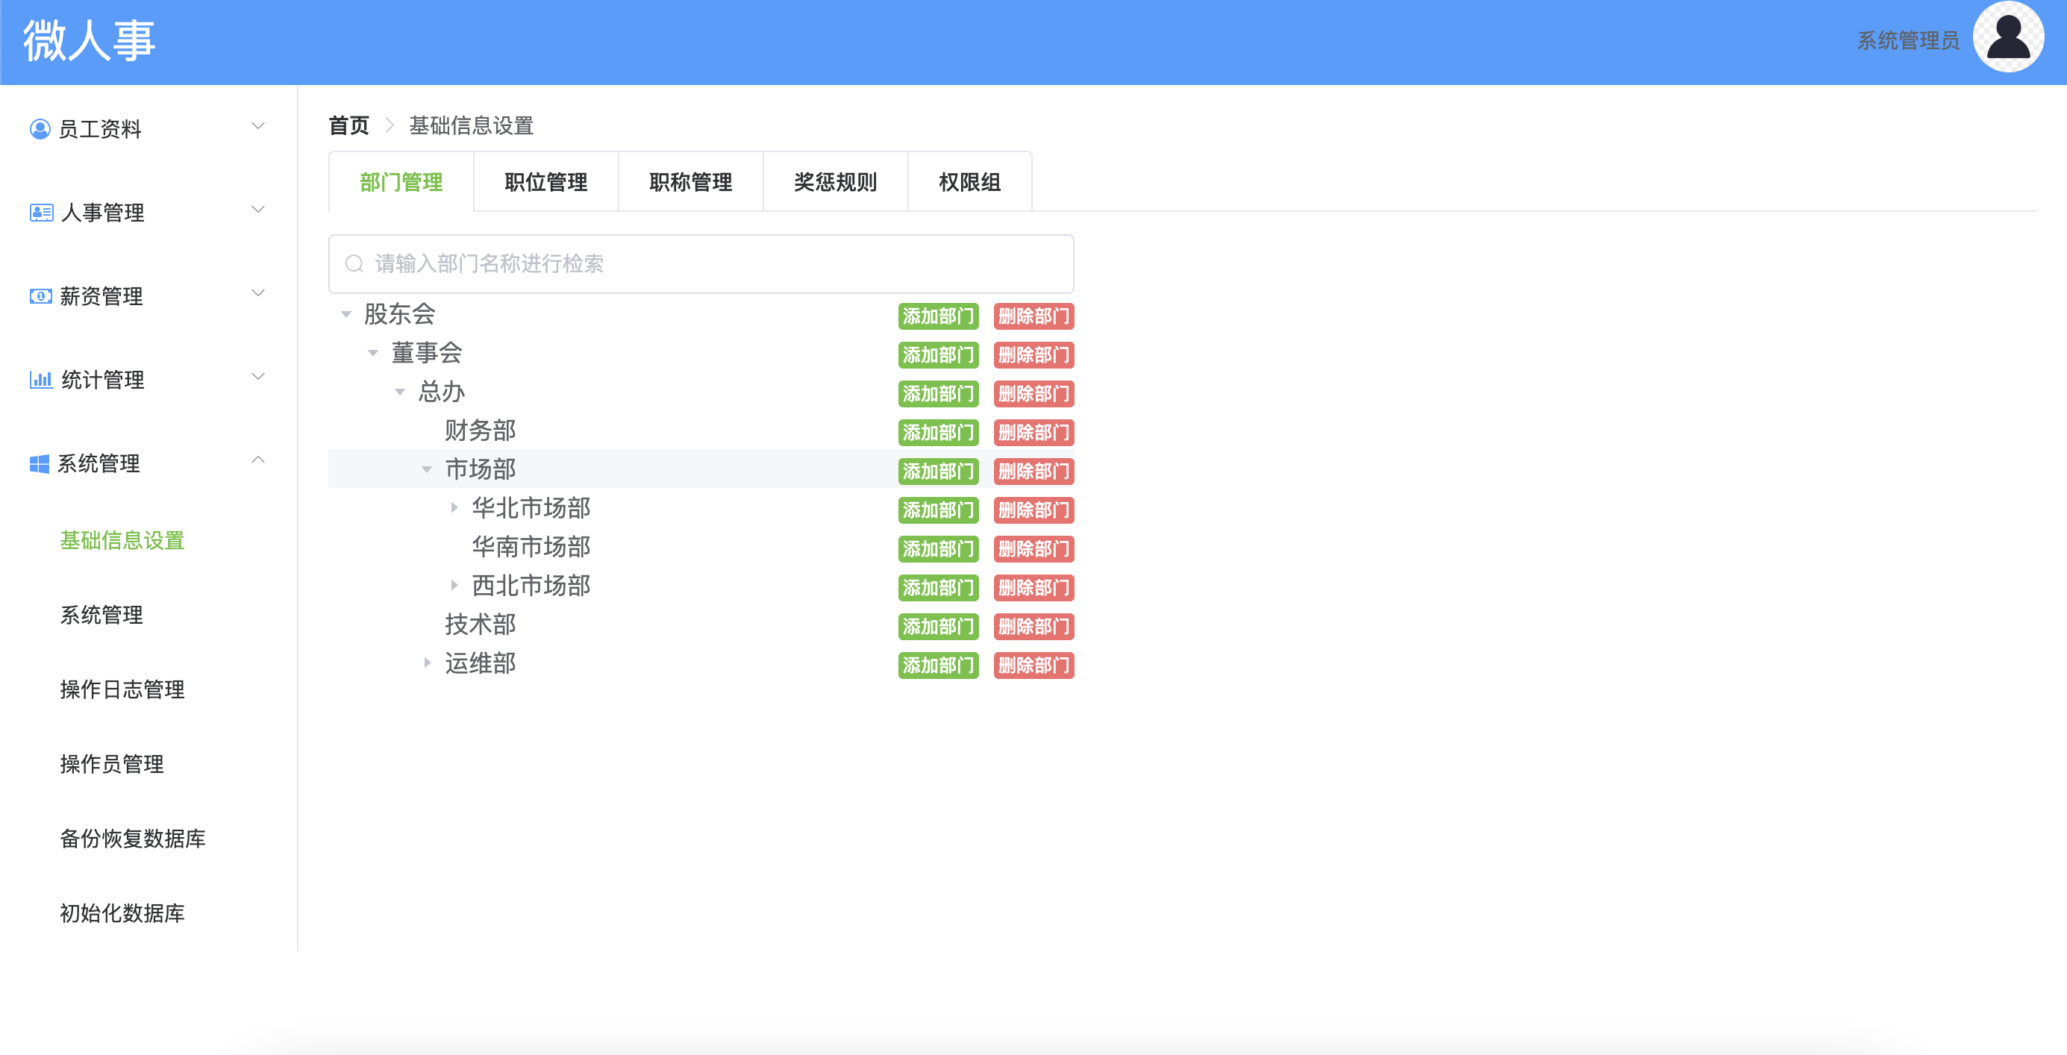Collapse the 总办 tree node arrow
The width and height of the screenshot is (2067, 1055).
pos(400,392)
